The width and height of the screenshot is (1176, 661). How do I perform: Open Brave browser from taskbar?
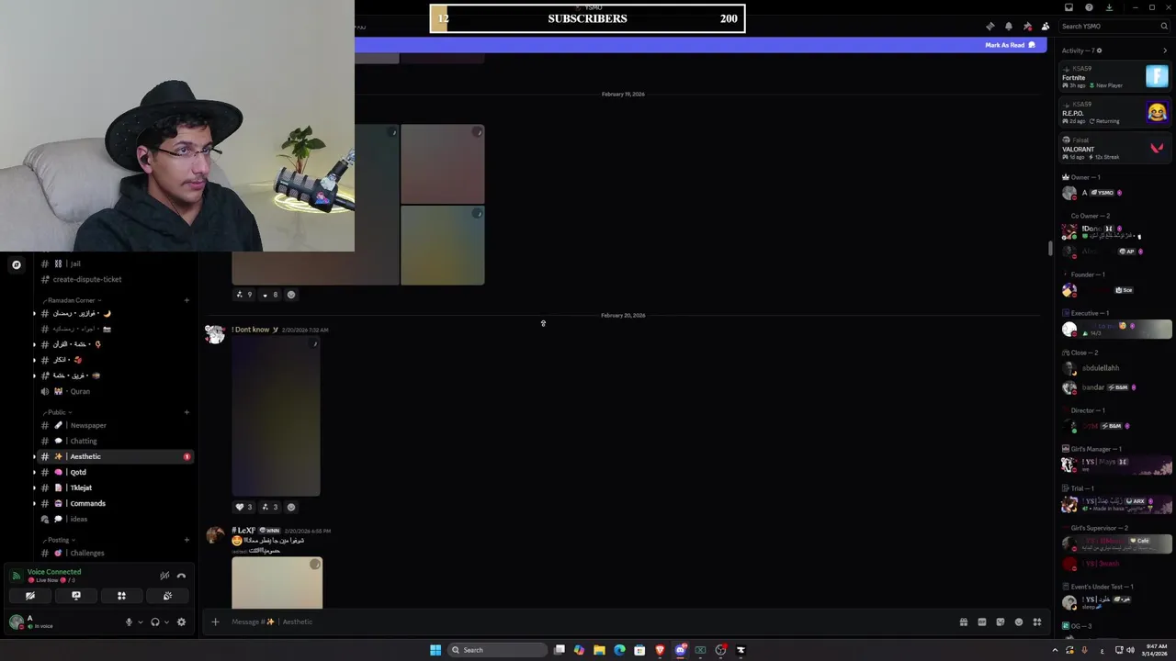[x=660, y=650]
